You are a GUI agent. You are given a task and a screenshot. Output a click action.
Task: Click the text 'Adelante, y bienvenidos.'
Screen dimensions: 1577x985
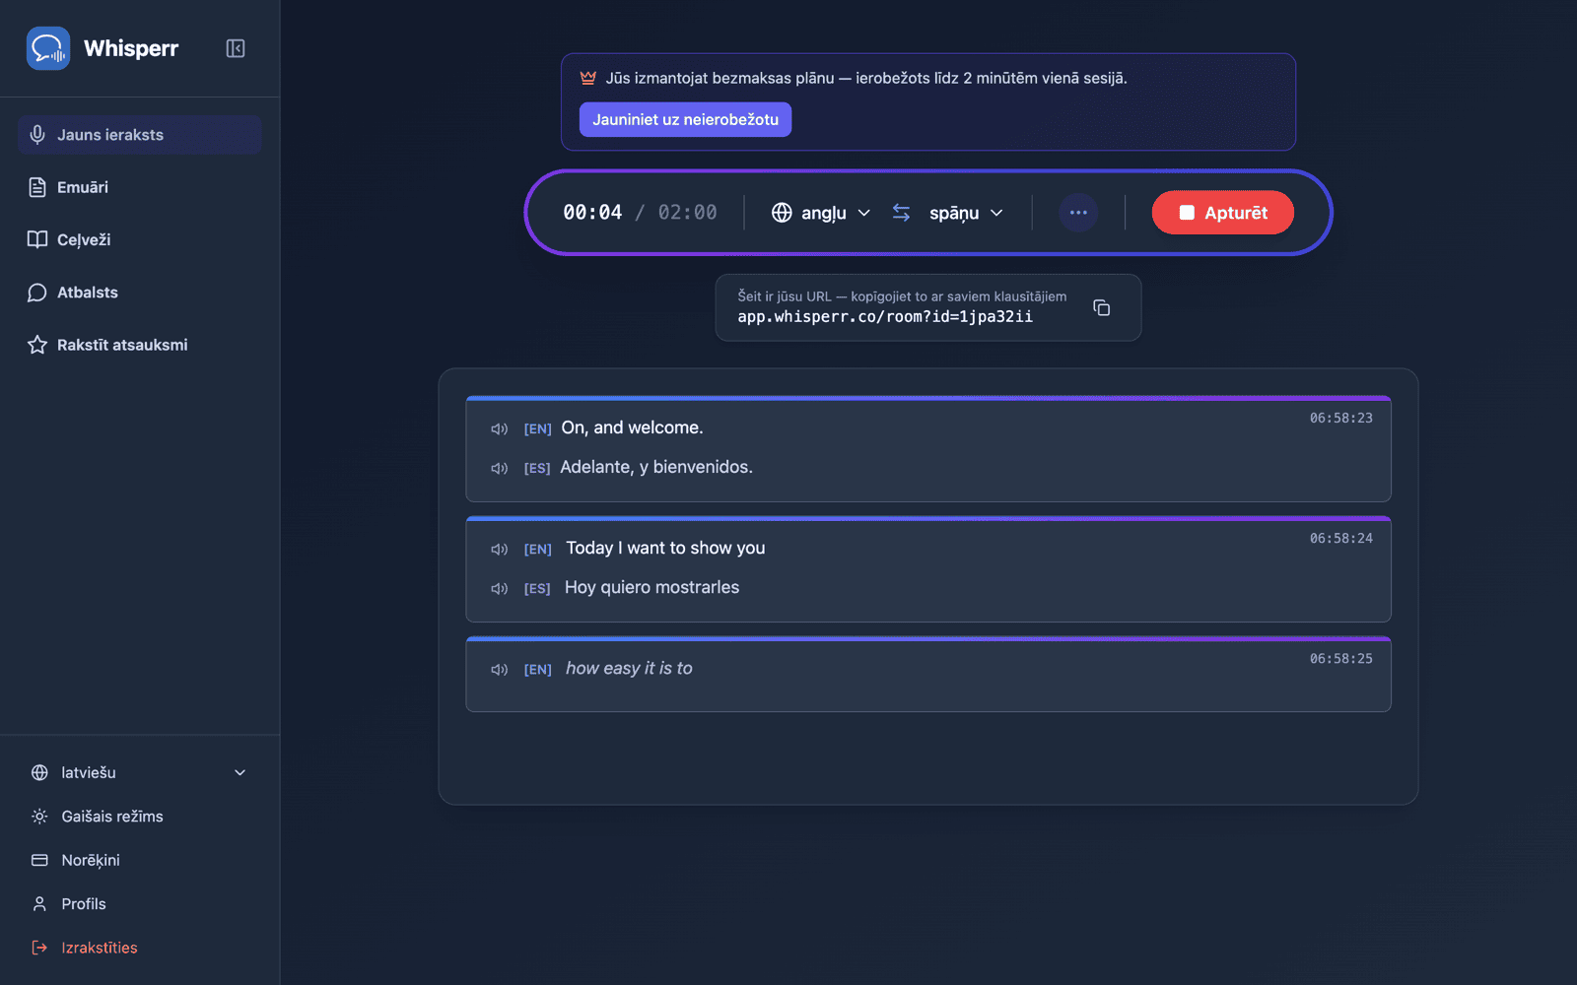click(x=656, y=467)
